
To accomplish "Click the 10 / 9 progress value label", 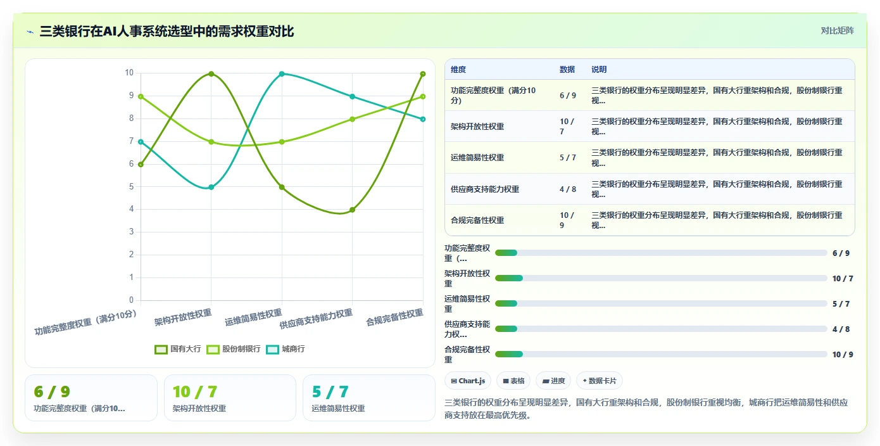I will (843, 354).
